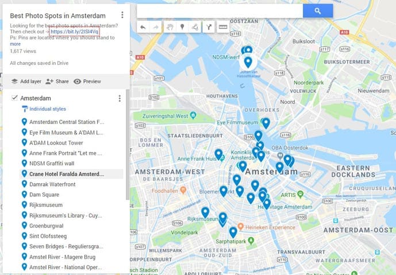Click the paint roller icon beside Individual styles
This screenshot has width=396, height=275.
25,109
